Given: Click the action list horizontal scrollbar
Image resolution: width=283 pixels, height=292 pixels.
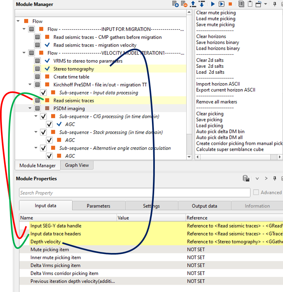Looking at the screenshot, I should pos(238,157).
